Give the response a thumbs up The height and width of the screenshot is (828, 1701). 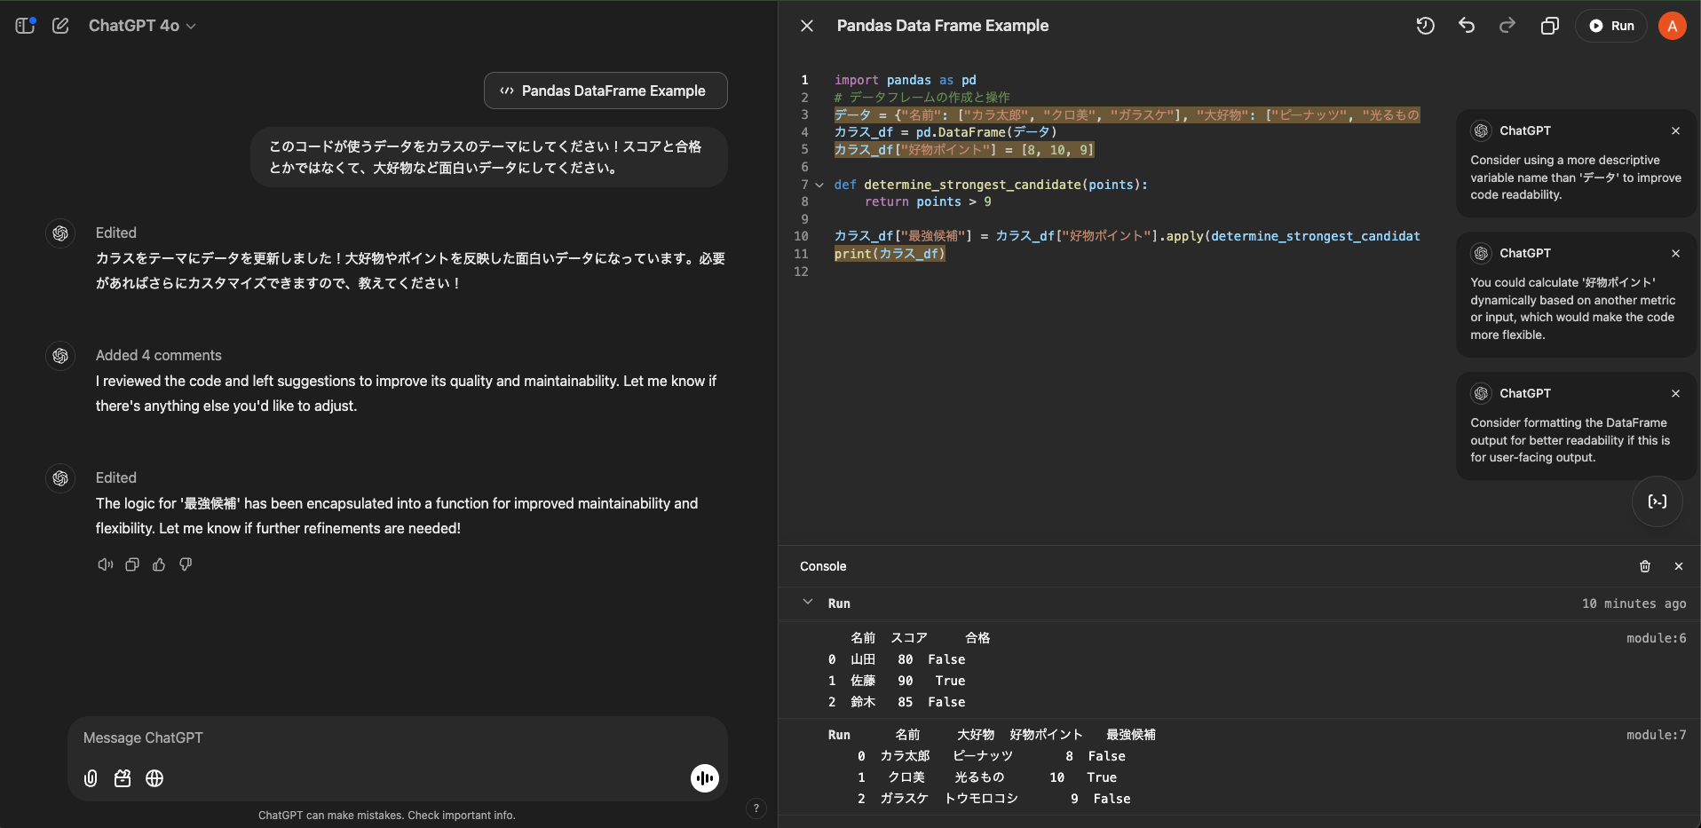(x=158, y=564)
